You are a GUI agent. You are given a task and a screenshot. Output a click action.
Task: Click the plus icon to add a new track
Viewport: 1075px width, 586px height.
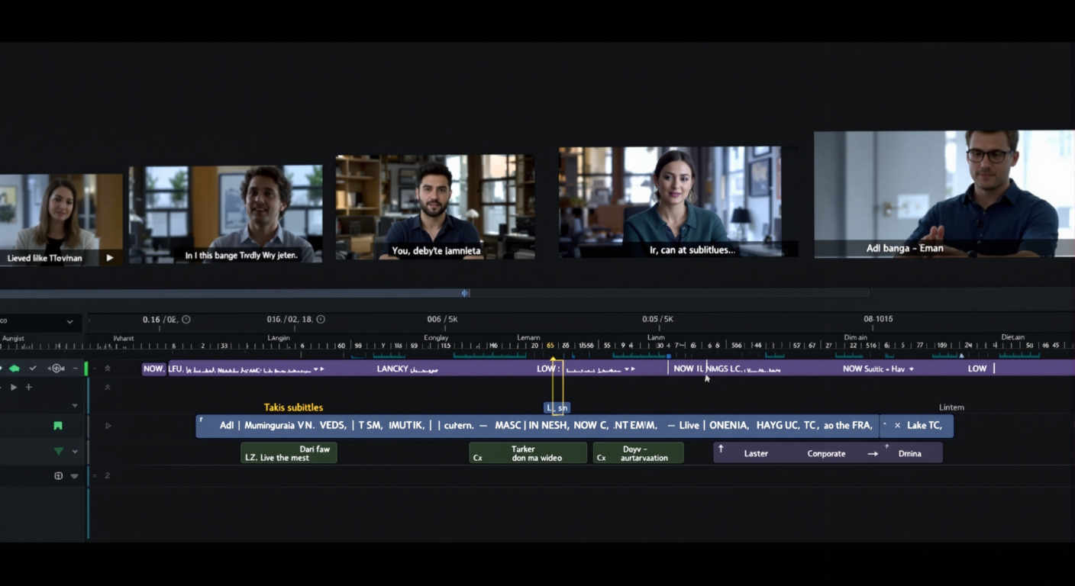[x=28, y=387]
